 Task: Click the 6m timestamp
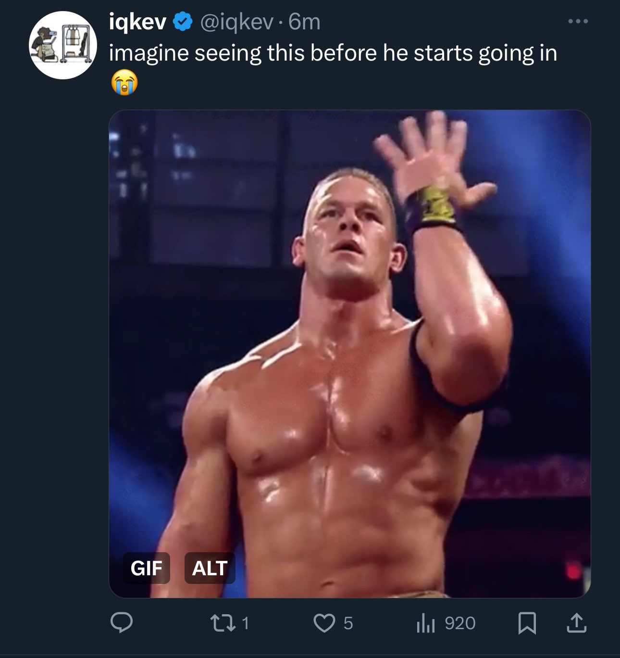pyautogui.click(x=304, y=22)
